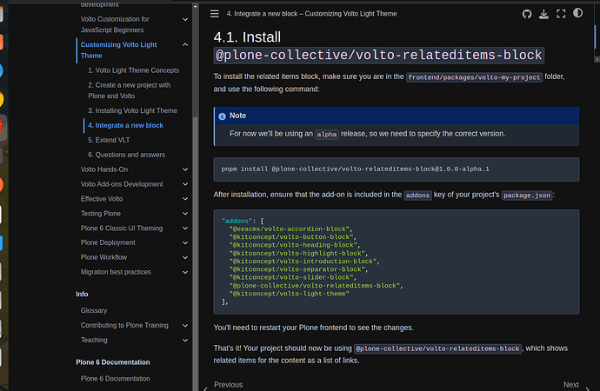Toggle the light/dark theme switch
Screen dimensions: 600x391
click(x=577, y=13)
